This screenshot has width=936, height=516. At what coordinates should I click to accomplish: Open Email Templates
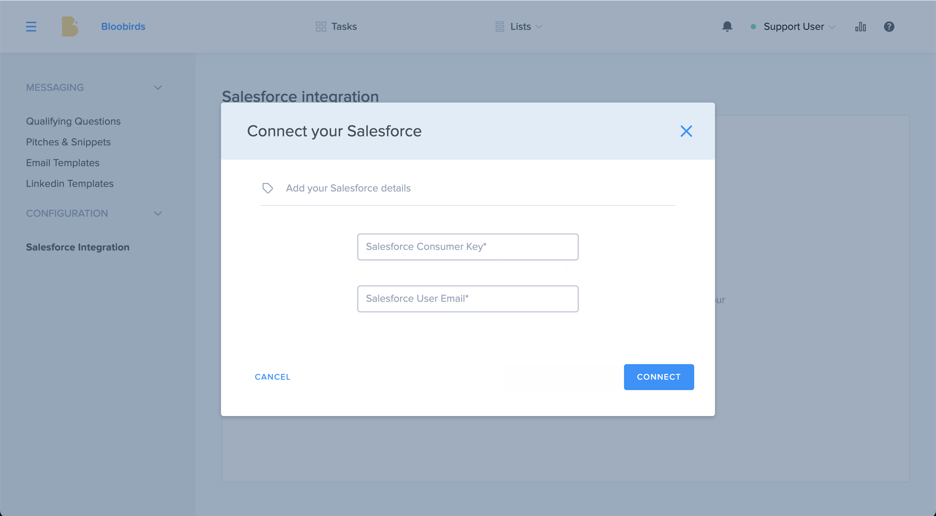click(x=62, y=163)
